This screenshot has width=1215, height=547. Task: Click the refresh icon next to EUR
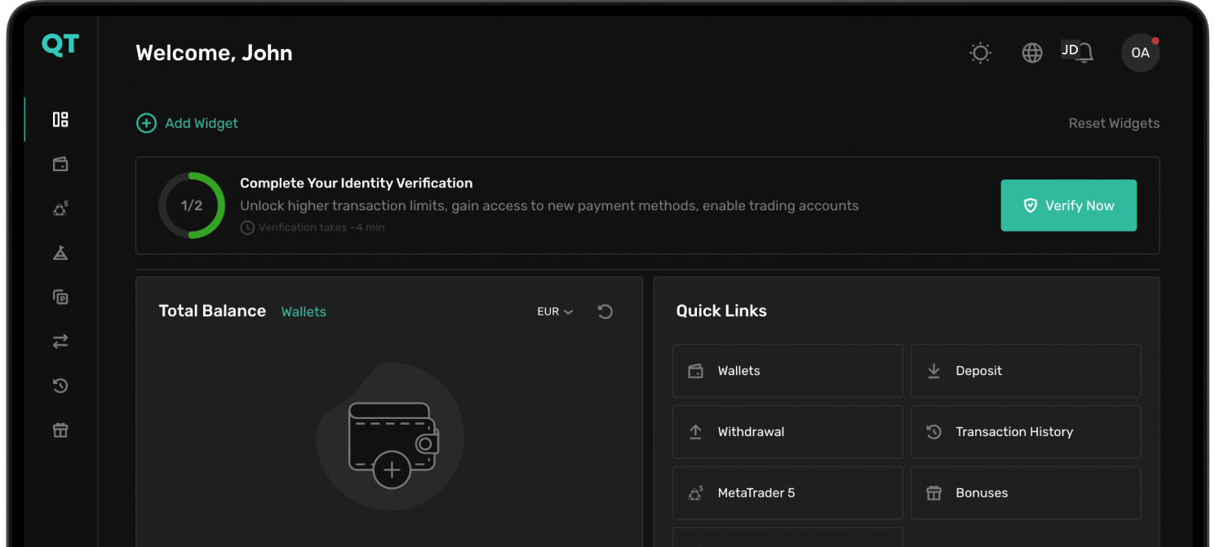pyautogui.click(x=605, y=311)
